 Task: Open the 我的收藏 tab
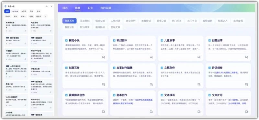tap(106, 8)
